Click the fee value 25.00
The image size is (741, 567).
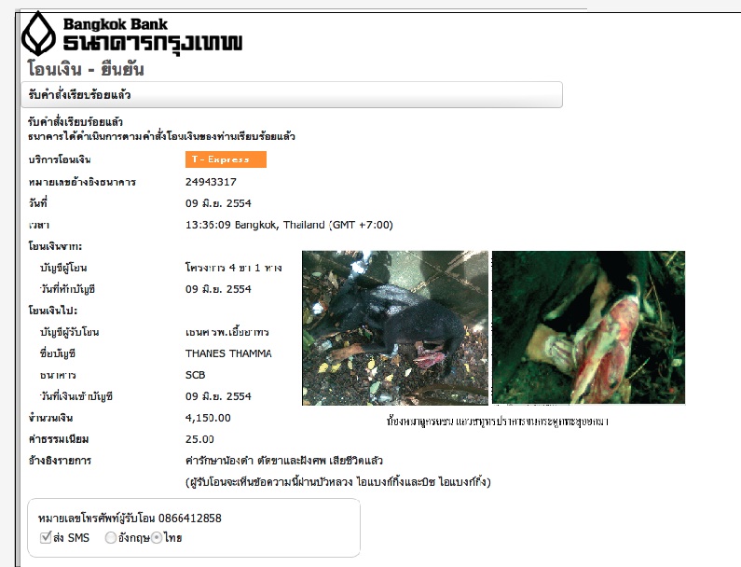point(199,439)
